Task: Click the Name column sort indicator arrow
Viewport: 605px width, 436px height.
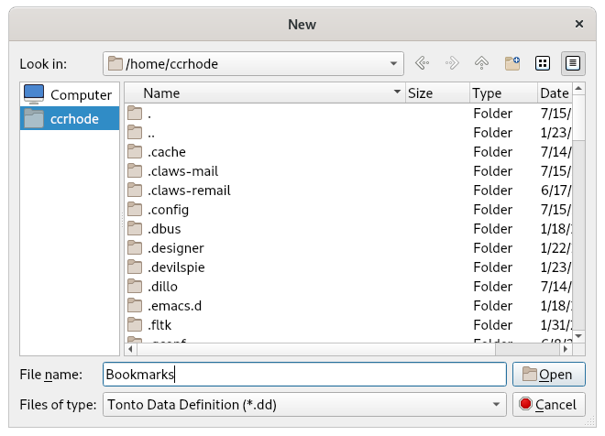Action: 397,93
